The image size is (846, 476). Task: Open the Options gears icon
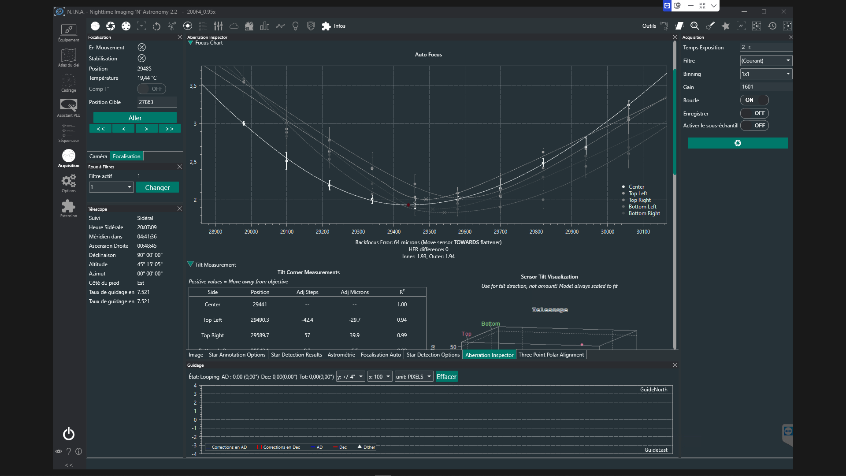(68, 183)
